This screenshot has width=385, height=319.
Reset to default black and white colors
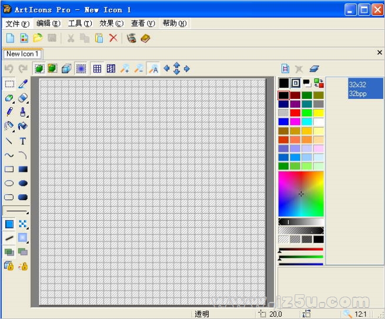(307, 83)
